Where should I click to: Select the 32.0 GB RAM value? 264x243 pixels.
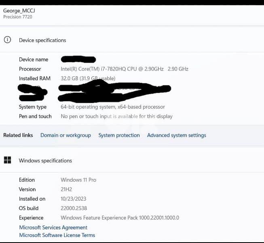pyautogui.click(x=88, y=79)
